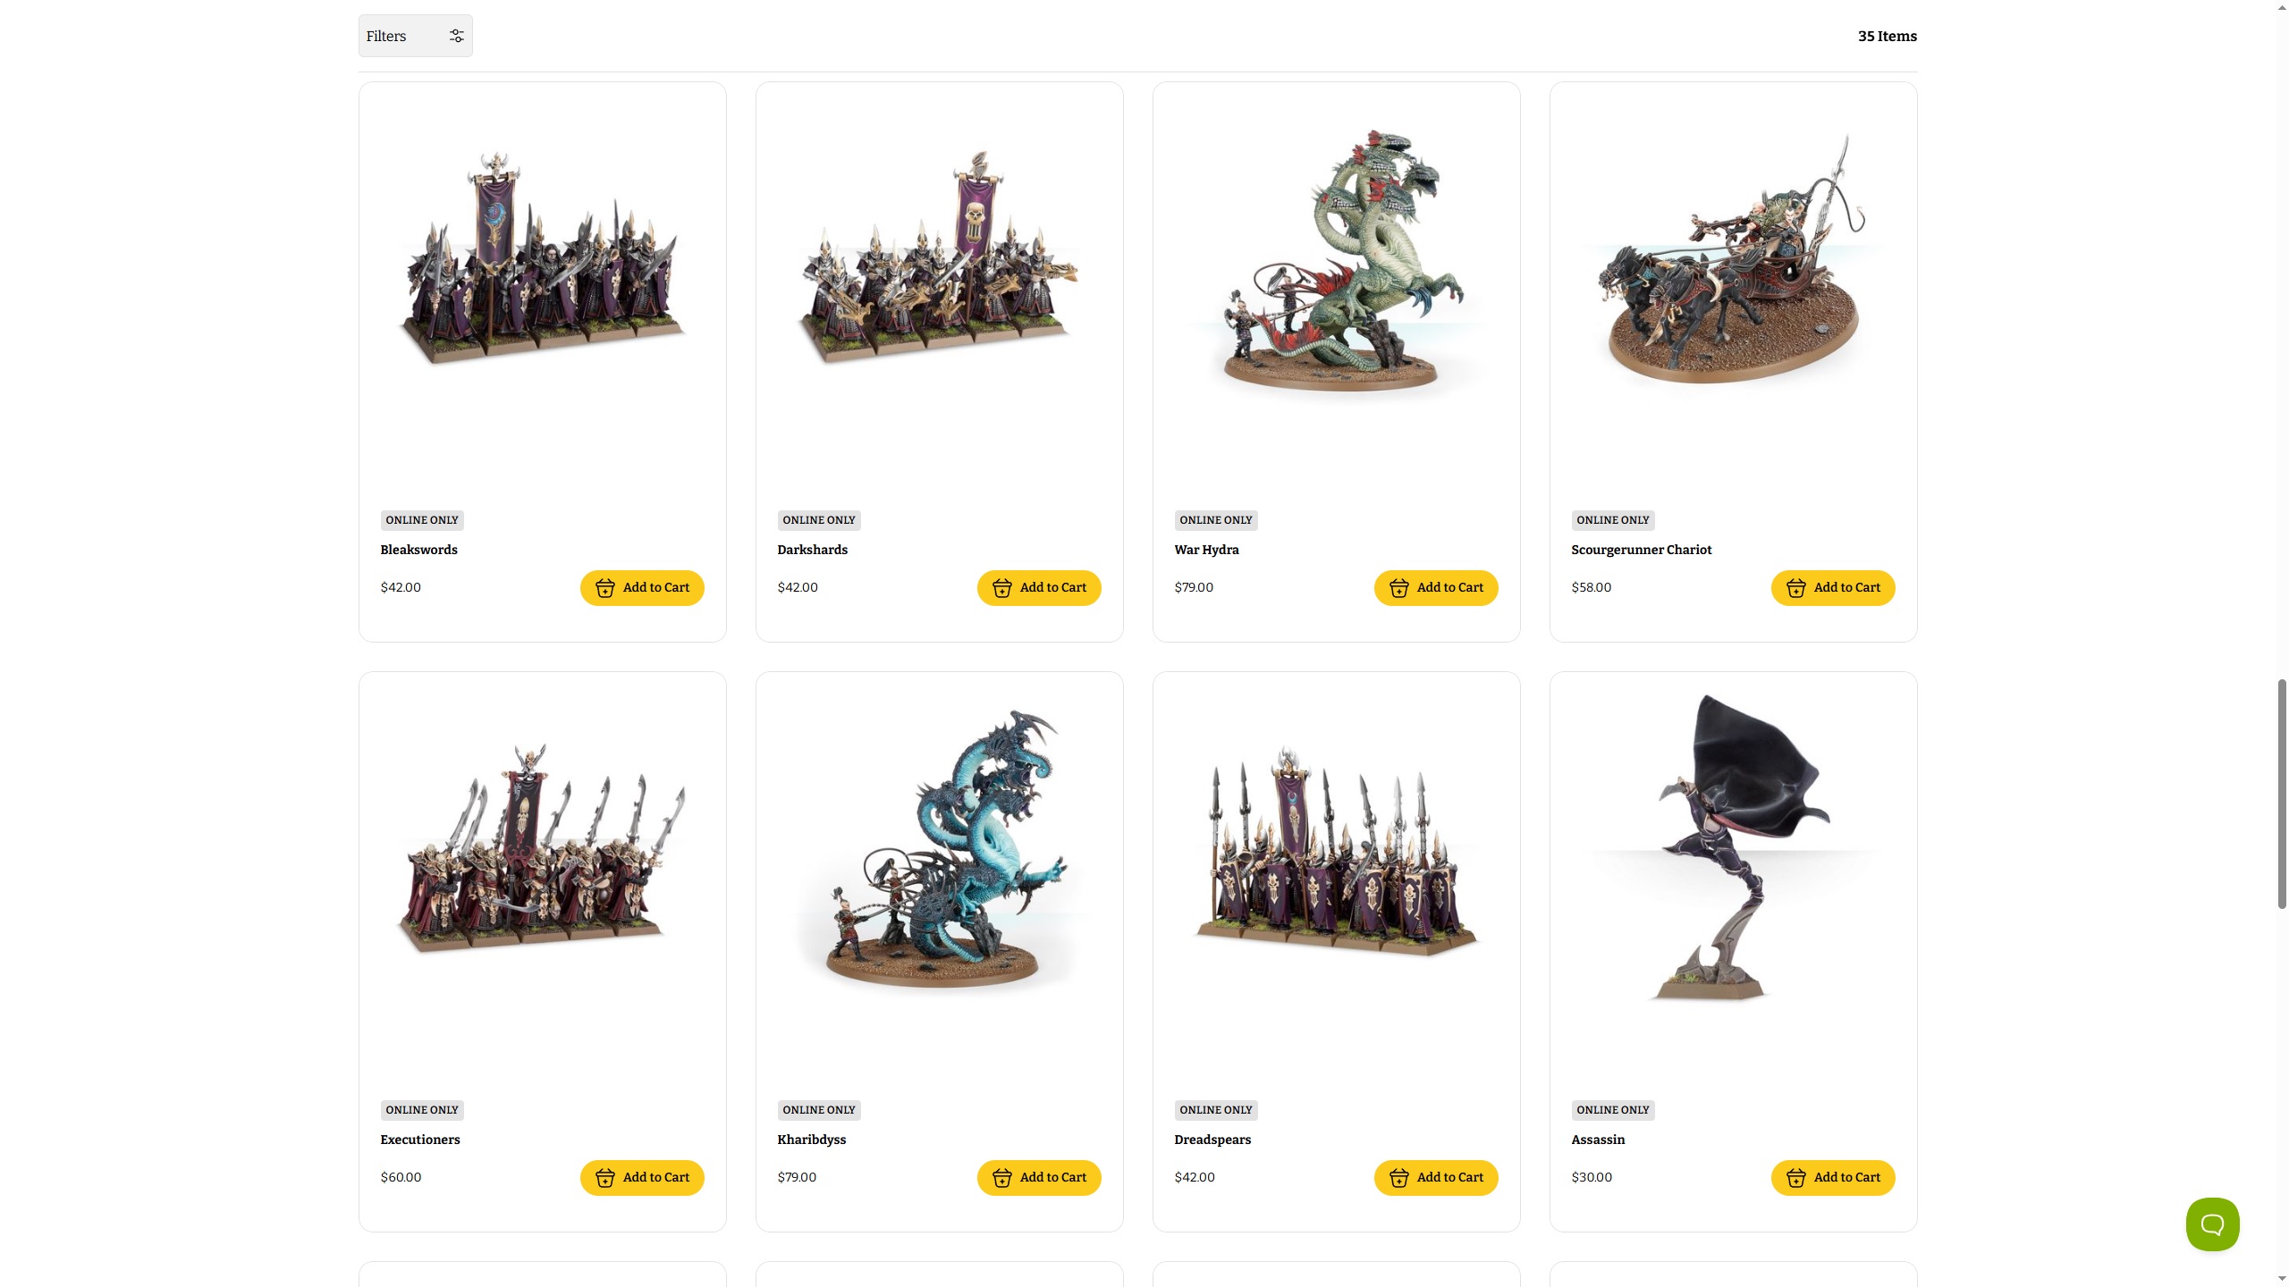
Task: Add Bleakswords to cart
Action: coord(642,587)
